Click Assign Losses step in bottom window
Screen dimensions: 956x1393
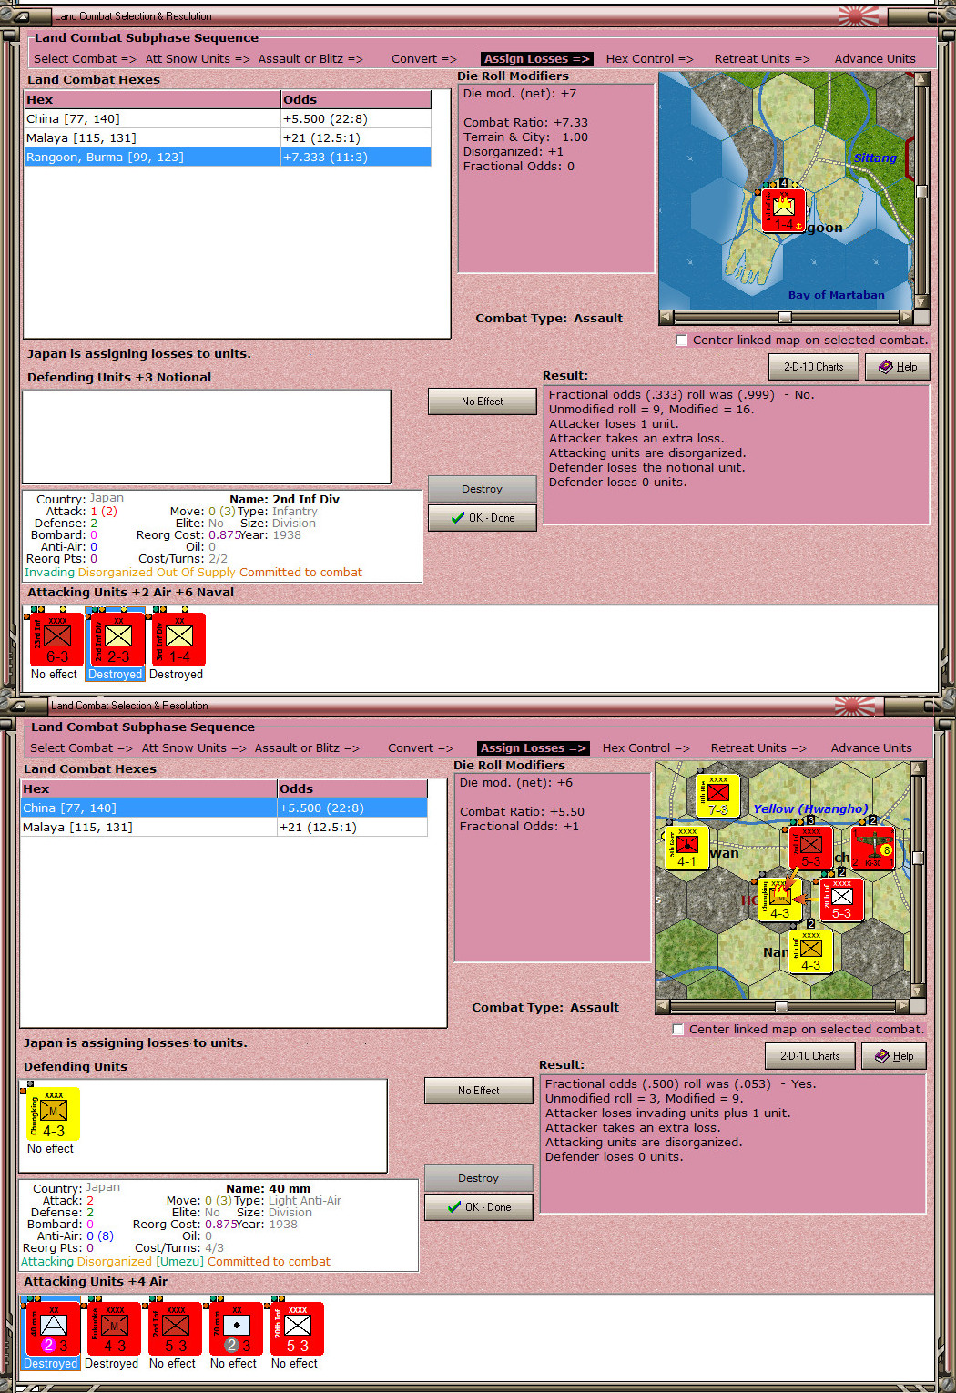click(x=534, y=747)
